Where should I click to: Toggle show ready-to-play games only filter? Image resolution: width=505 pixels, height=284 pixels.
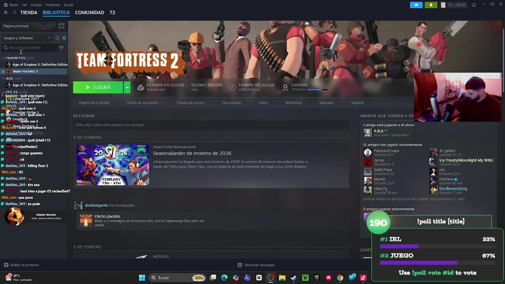(x=64, y=38)
